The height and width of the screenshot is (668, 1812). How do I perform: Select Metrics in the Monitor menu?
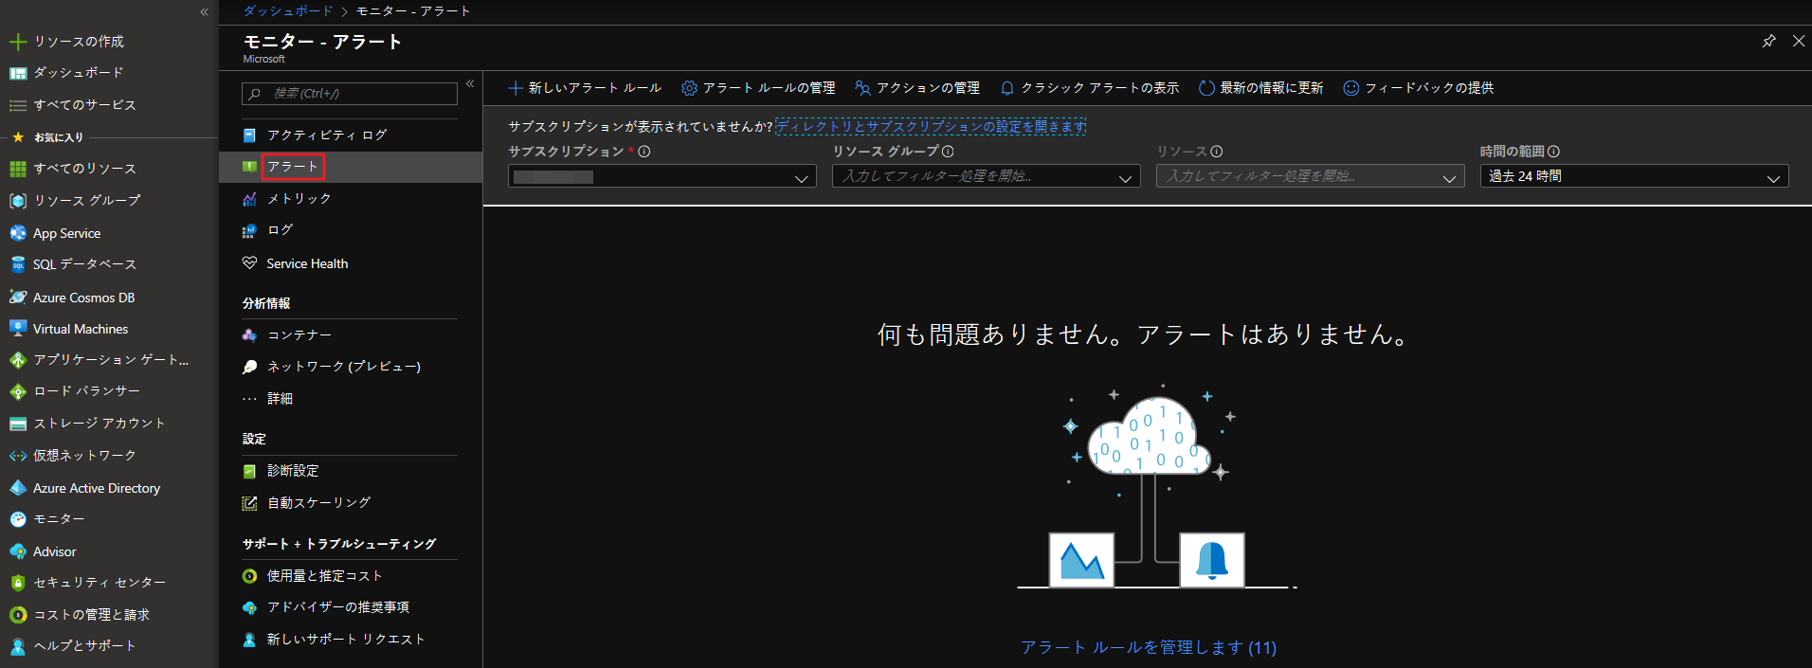299,199
